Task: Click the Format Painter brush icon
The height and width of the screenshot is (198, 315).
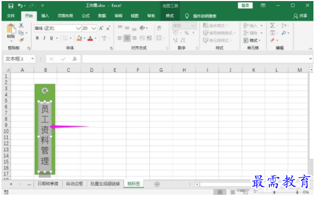Action: click(21, 40)
